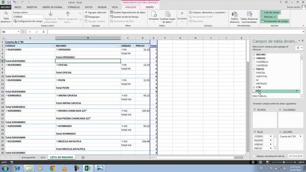Switch to page break preview in status bar
Viewport: 306px width, 172px height.
tap(268, 162)
